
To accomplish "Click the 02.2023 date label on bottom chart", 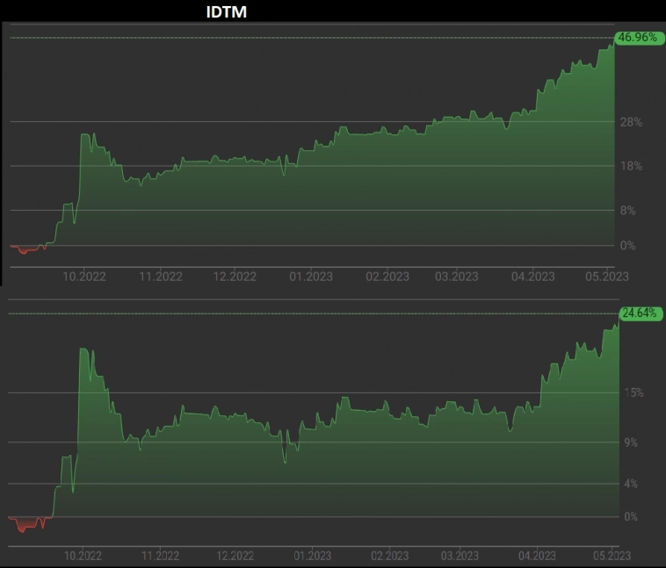I will [x=389, y=556].
